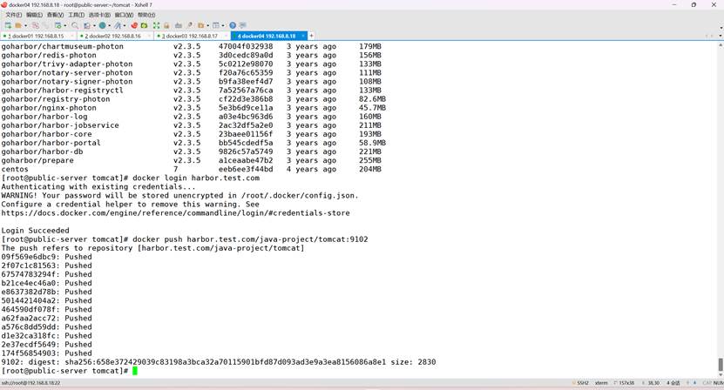The height and width of the screenshot is (390, 724).
Task: Toggle full screen with green arrows icon
Action: (156, 25)
